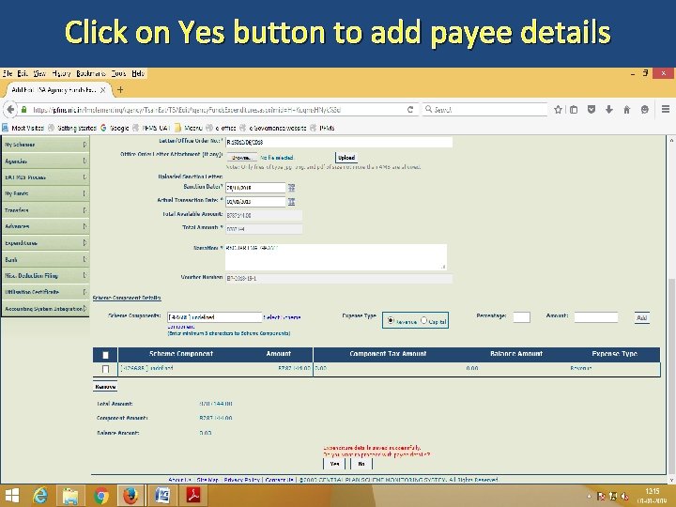The width and height of the screenshot is (676, 507).
Task: Click the Percentage input field
Action: click(x=521, y=317)
